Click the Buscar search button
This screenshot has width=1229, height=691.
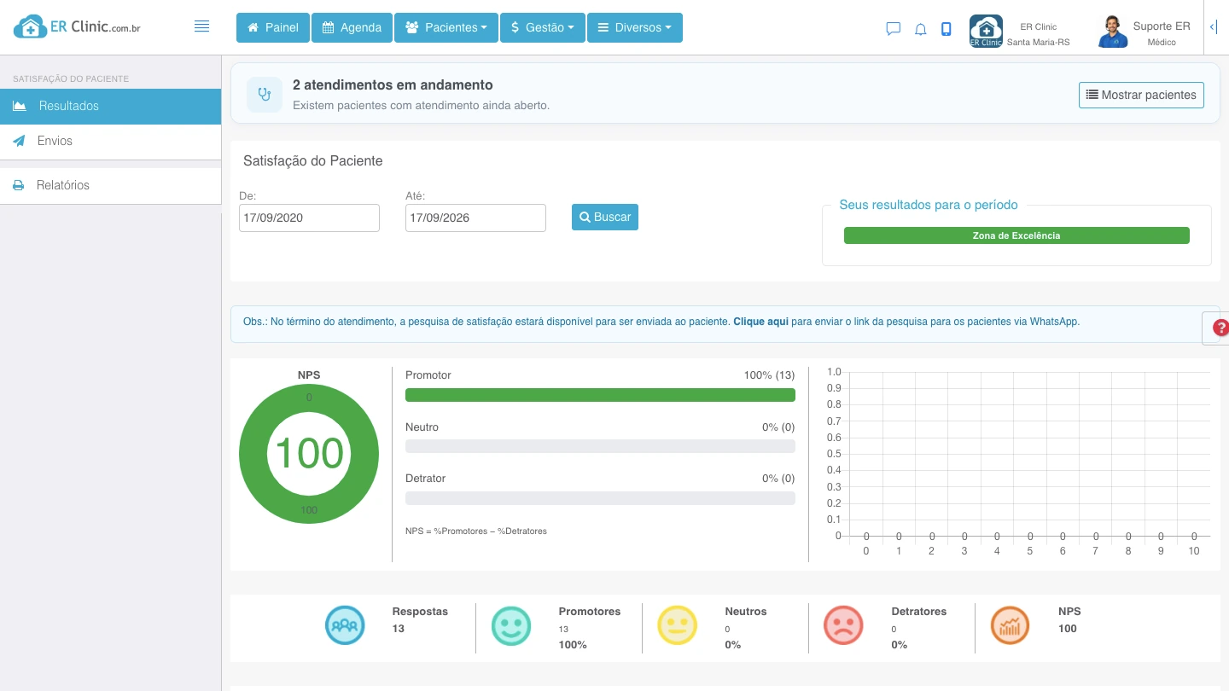[605, 217]
